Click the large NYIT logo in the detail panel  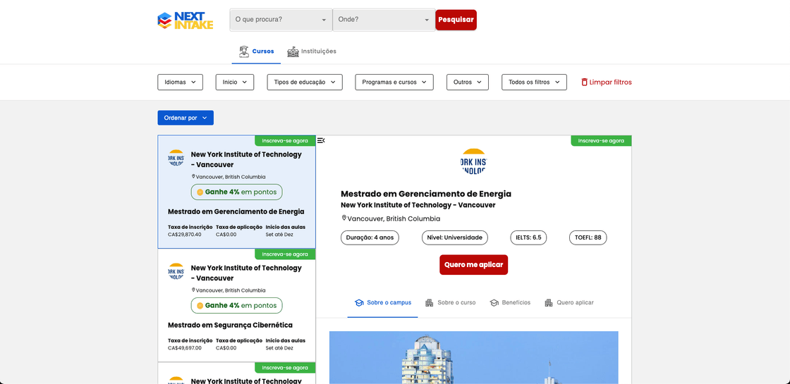[473, 161]
